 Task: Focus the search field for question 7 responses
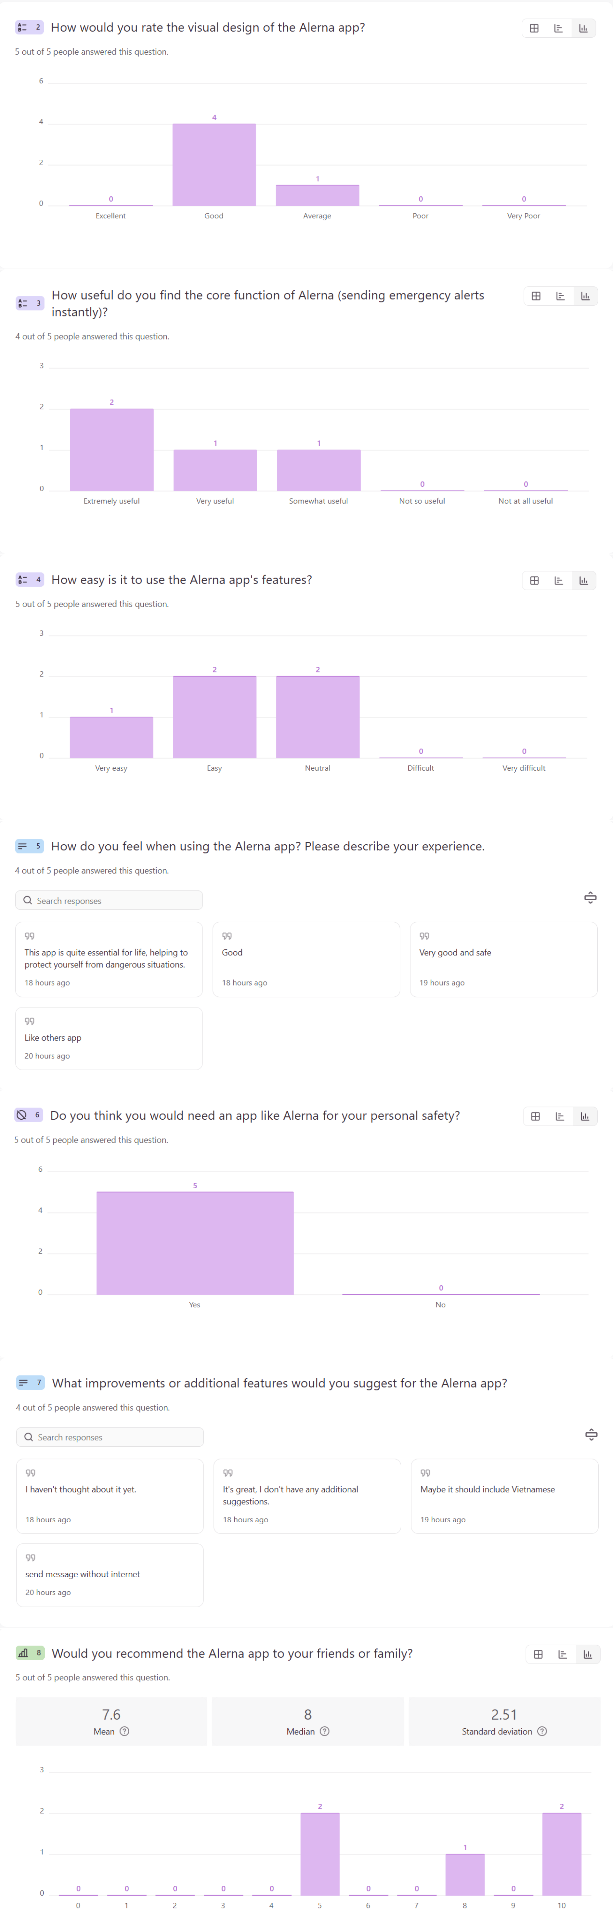(110, 1437)
